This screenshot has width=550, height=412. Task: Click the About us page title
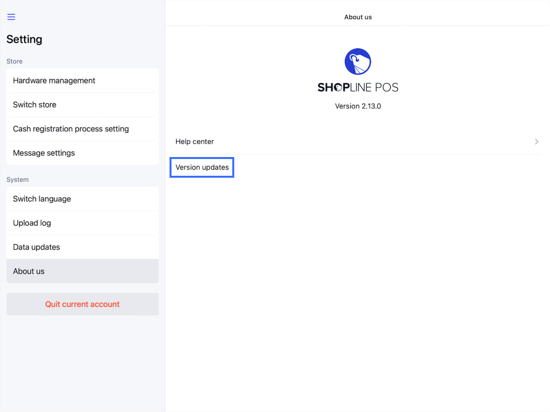(x=358, y=17)
